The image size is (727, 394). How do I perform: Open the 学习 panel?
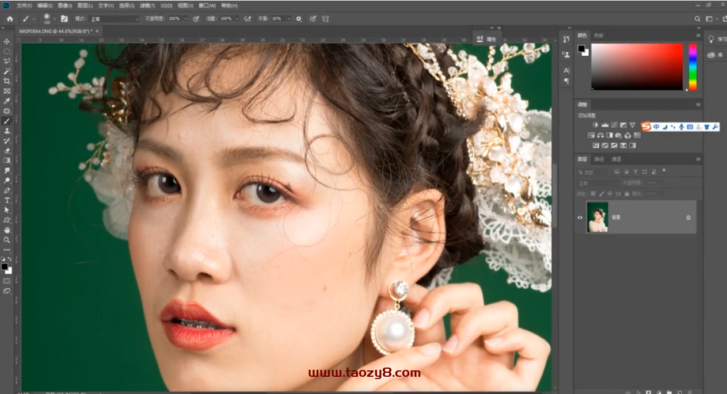pyautogui.click(x=717, y=39)
